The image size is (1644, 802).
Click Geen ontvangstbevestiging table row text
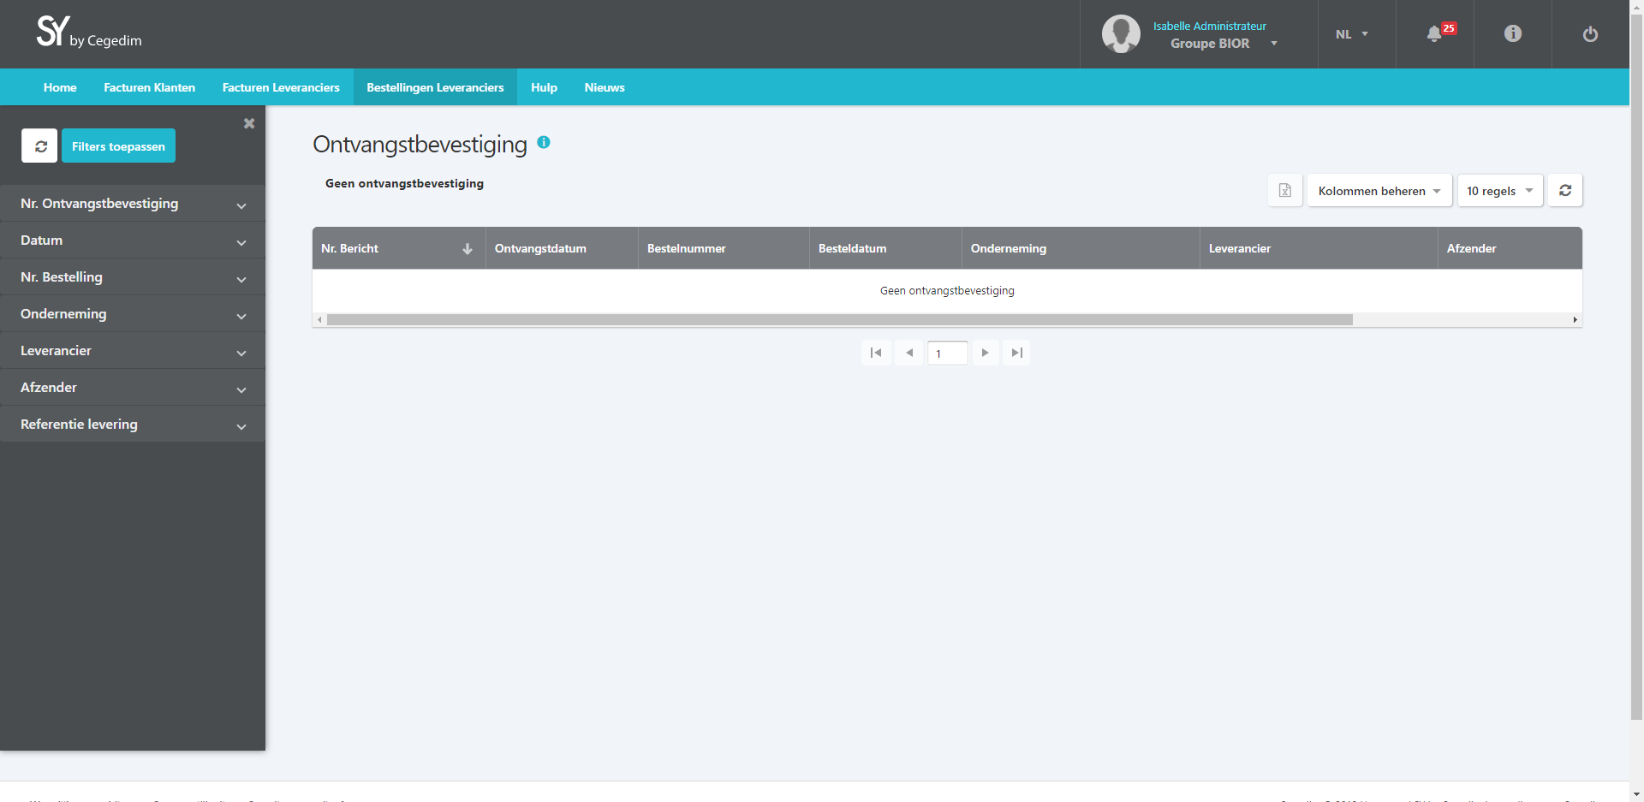pyautogui.click(x=947, y=291)
